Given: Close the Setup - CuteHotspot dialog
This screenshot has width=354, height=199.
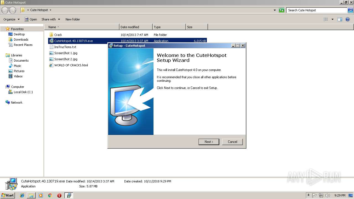Looking at the screenshot, I should coord(243,46).
